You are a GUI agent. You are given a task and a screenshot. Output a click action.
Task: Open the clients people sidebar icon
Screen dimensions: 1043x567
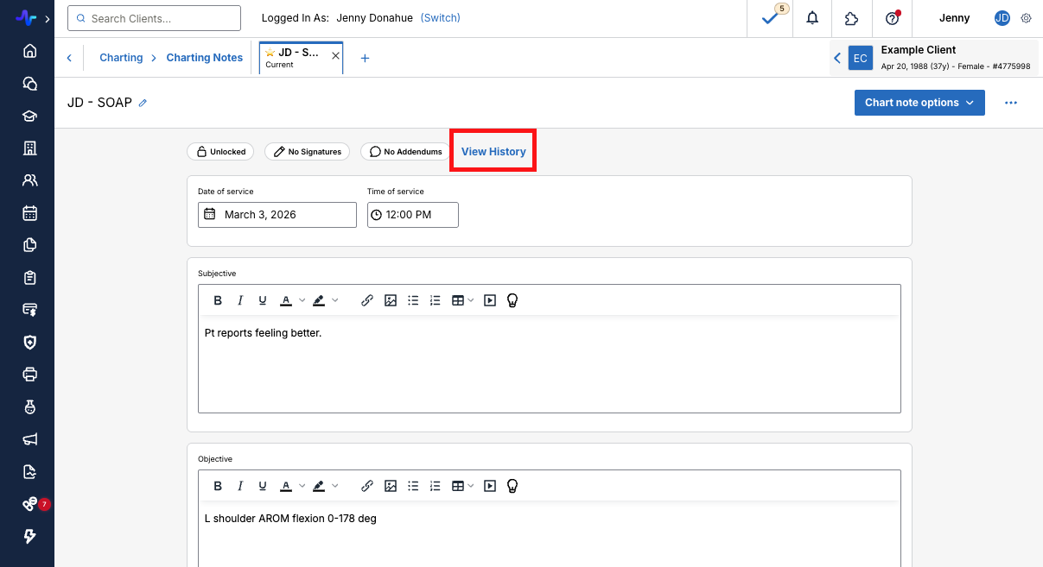[x=29, y=180]
